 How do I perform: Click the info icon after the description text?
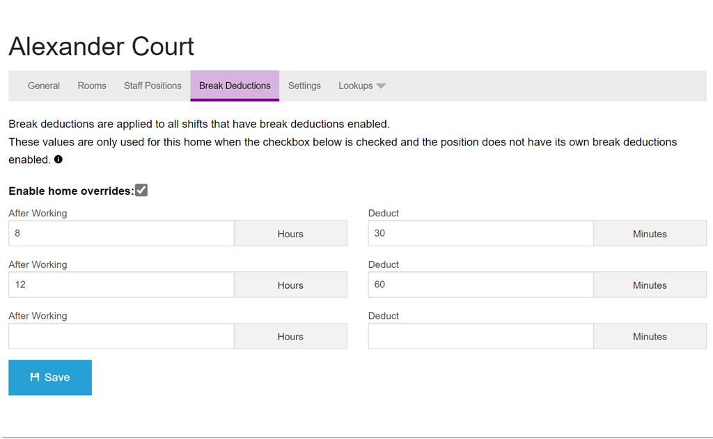[x=58, y=160]
